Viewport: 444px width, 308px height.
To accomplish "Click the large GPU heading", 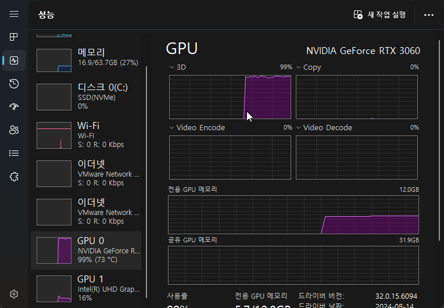I will pos(181,48).
